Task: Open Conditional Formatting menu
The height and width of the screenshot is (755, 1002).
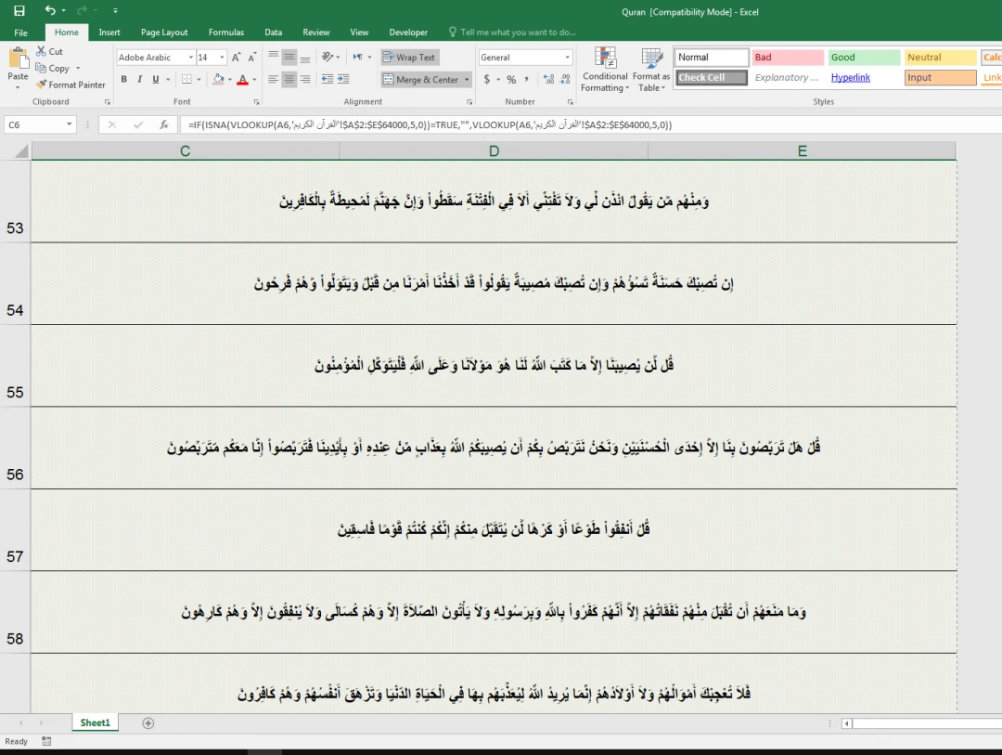Action: coord(605,70)
